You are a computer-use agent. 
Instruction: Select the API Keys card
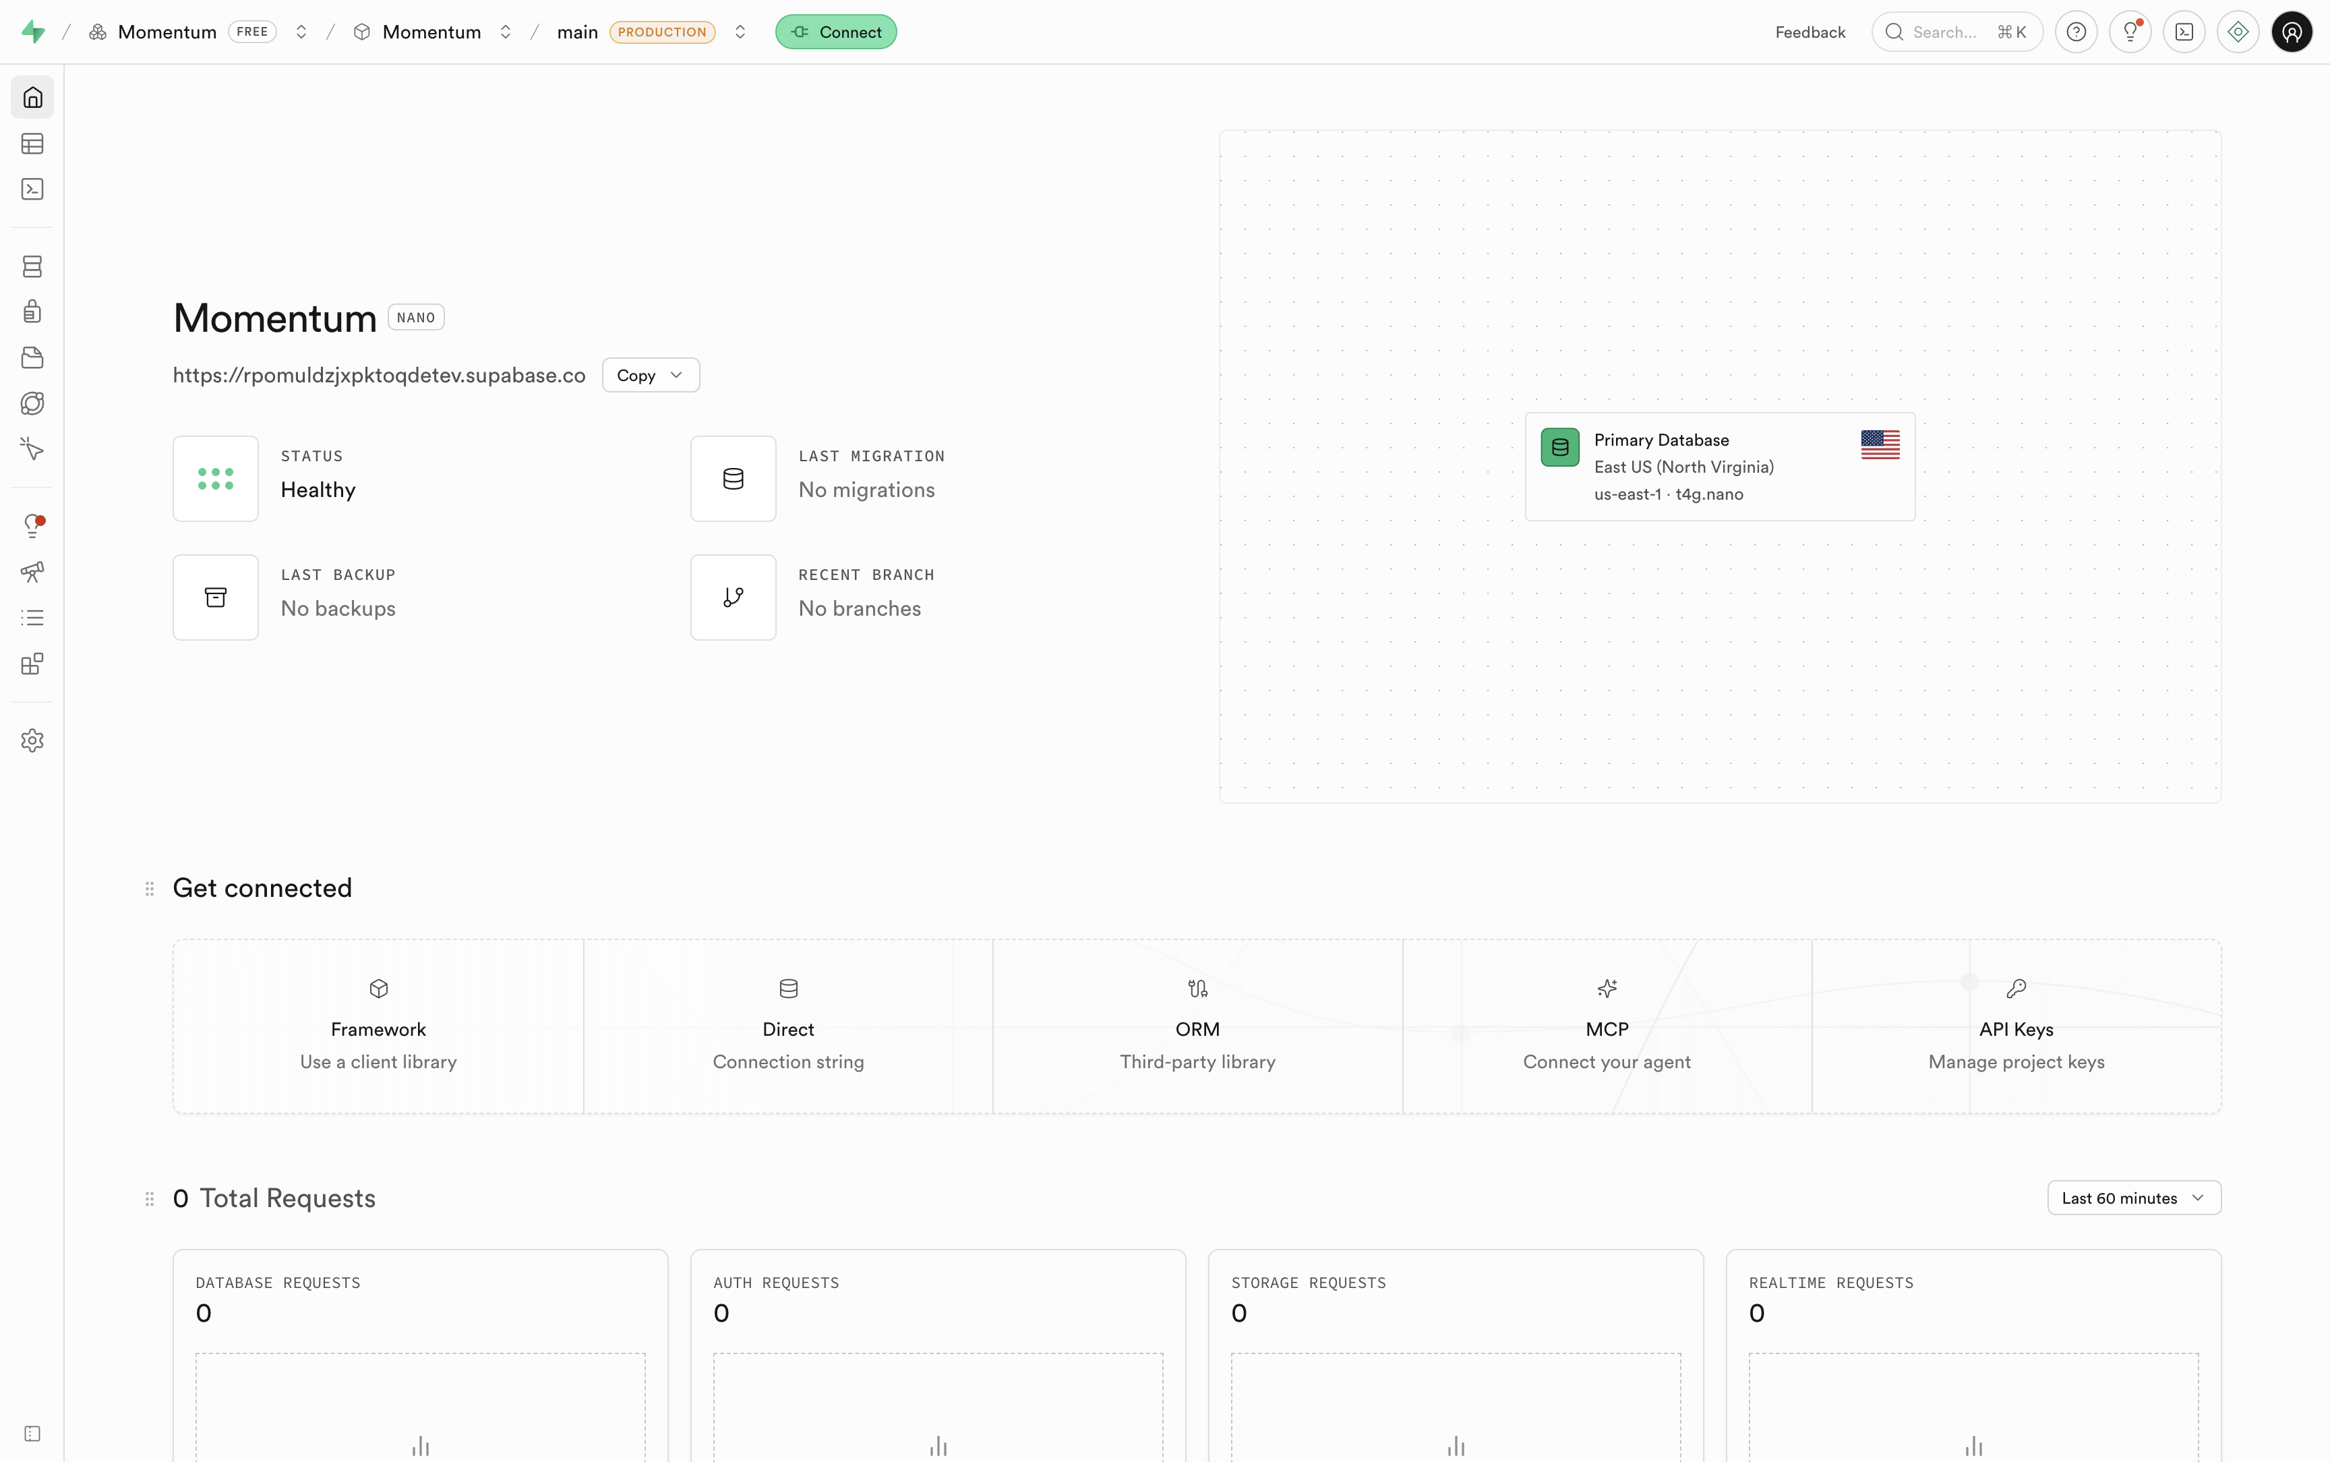[x=2017, y=1026]
